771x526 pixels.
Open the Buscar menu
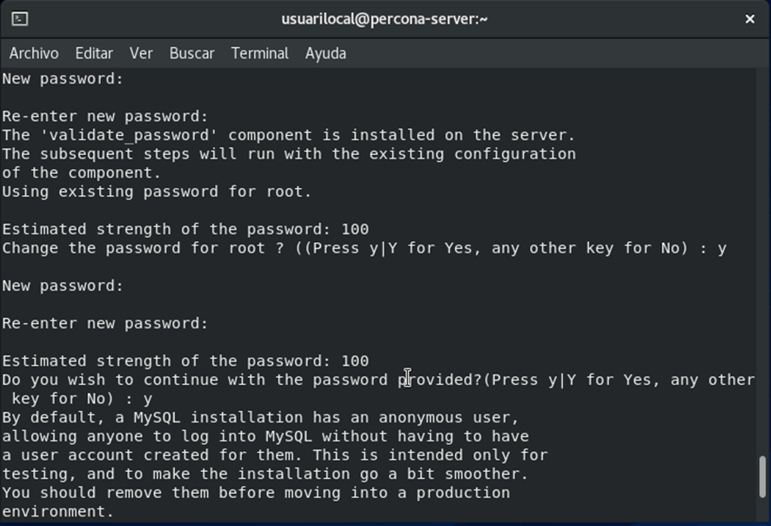pos(191,53)
